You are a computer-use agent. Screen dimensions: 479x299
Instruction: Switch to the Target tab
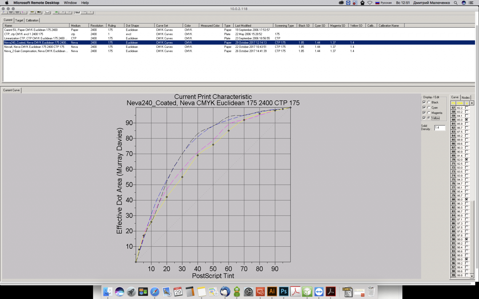tap(19, 20)
